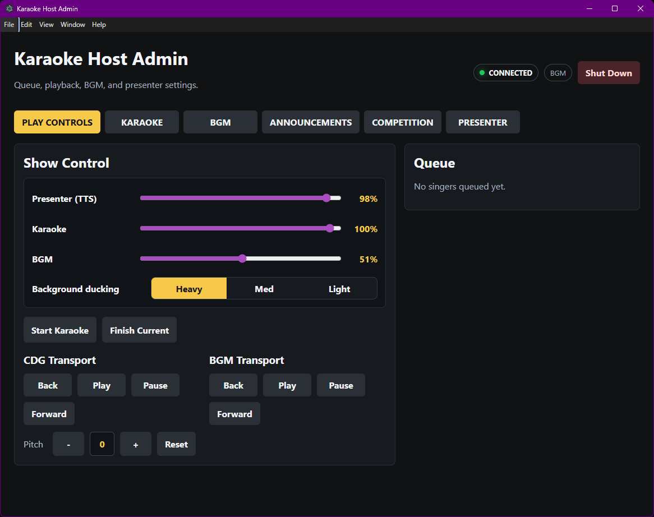Click Forward under BGM Transport

click(x=234, y=414)
